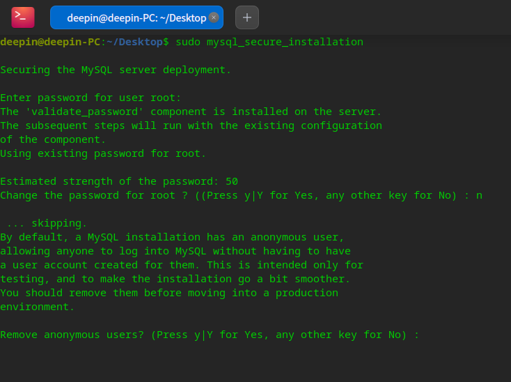Close the deepin@deepin-PC: ~/Desktop tab

214,17
